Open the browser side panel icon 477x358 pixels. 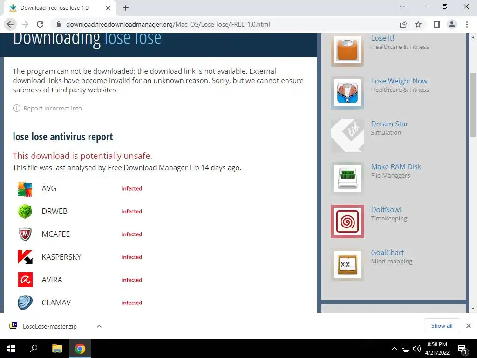coord(437,24)
